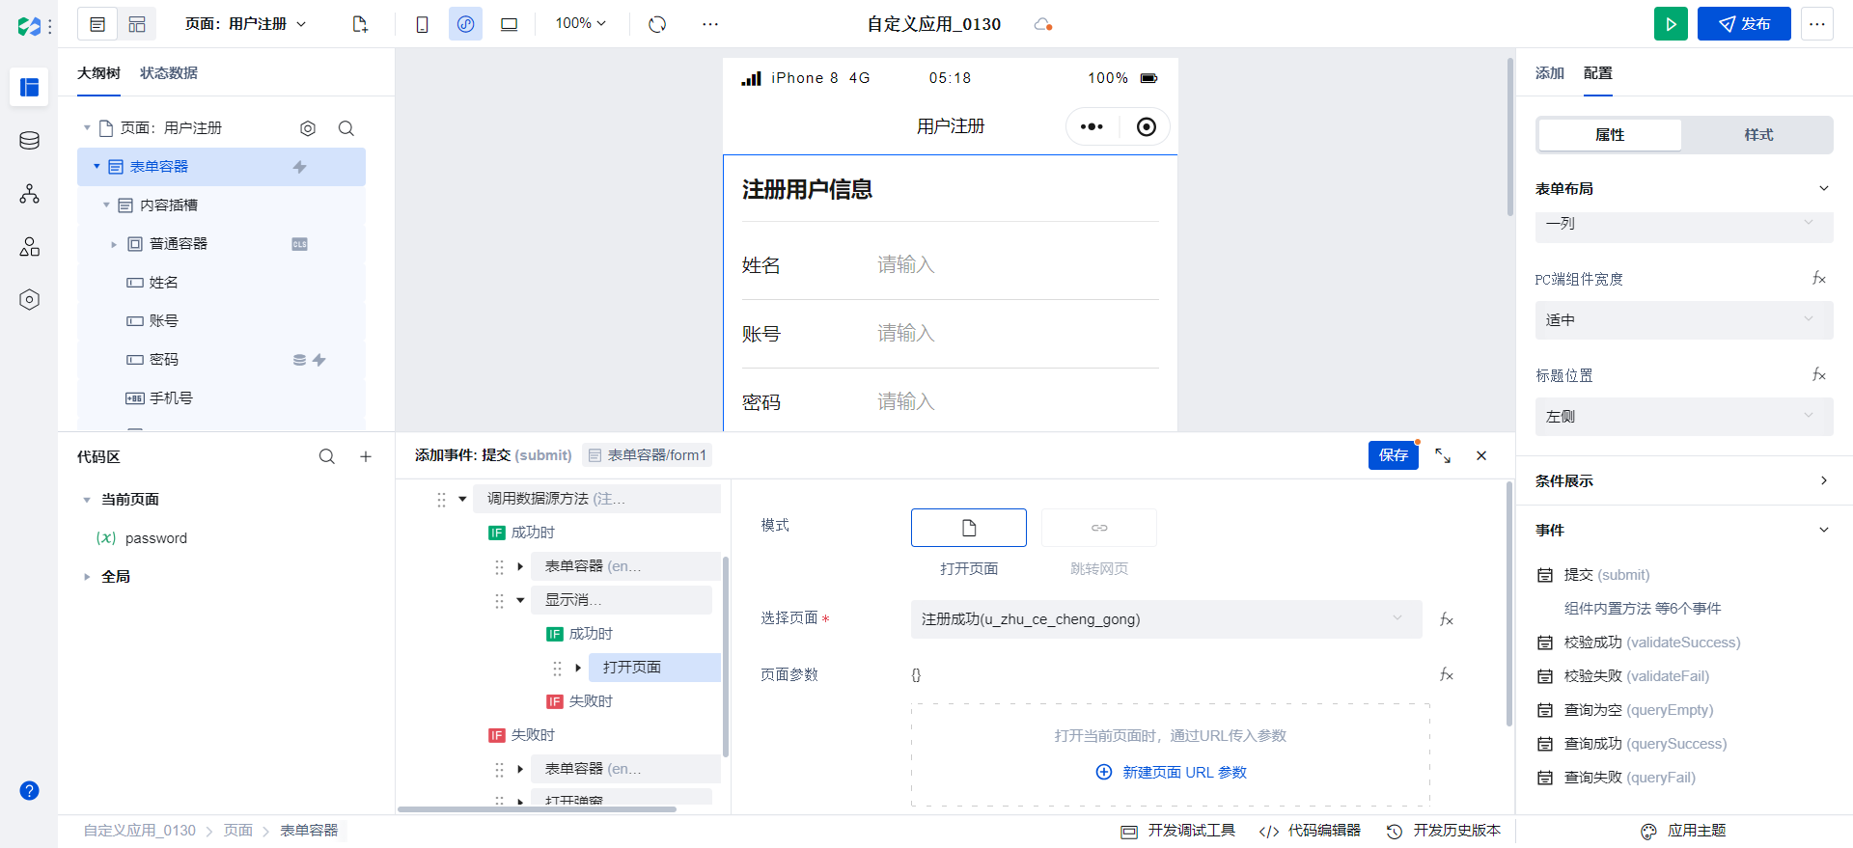Open the toolbar three-dots more menu

pos(710,24)
